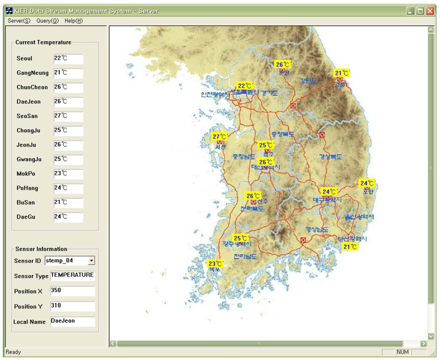Click the 23℃ MokPo map marker
This screenshot has width=440, height=361.
pyautogui.click(x=215, y=264)
